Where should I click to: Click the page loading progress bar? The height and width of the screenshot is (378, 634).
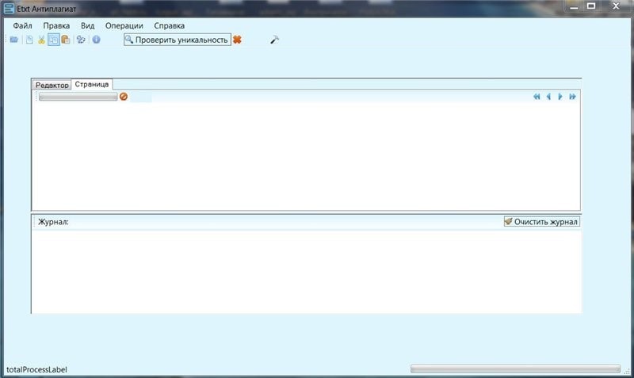click(x=78, y=97)
